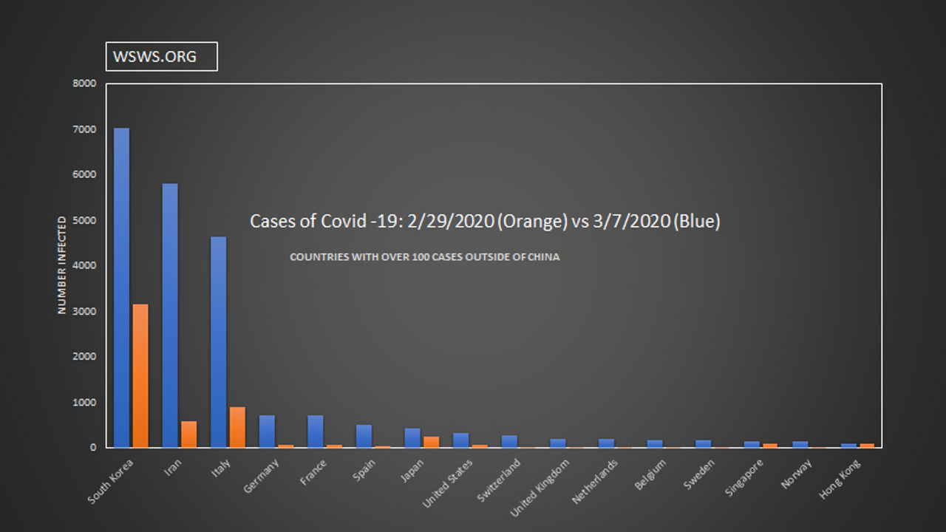Click the 4000 value on the vertical axis
This screenshot has height=532, width=946.
(84, 265)
